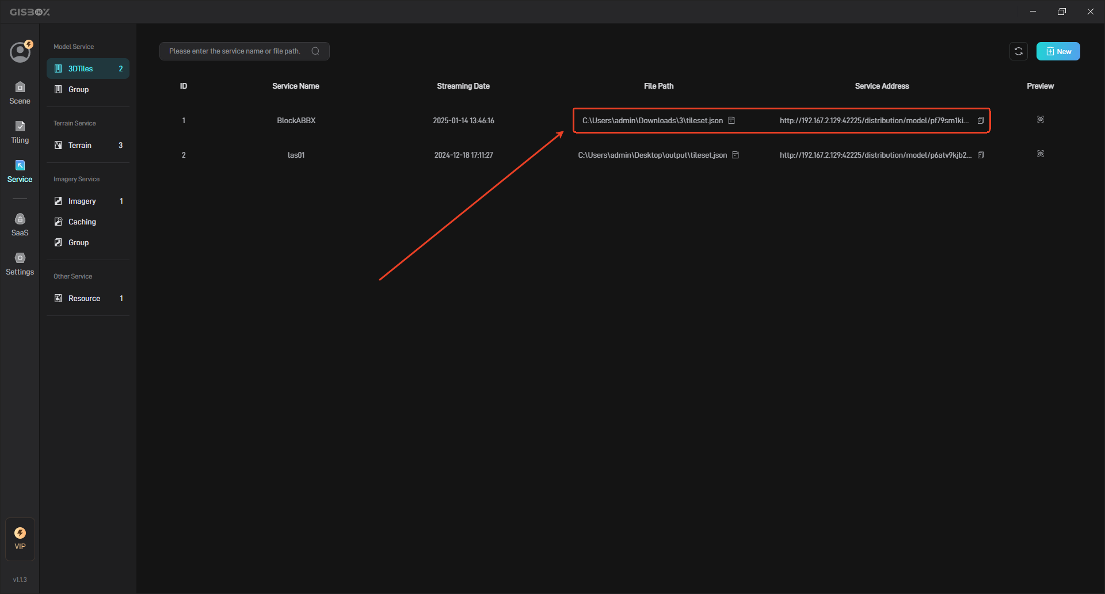Viewport: 1105px width, 594px height.
Task: Click the Downloads\3\tileset.json file path
Action: pyautogui.click(x=653, y=120)
